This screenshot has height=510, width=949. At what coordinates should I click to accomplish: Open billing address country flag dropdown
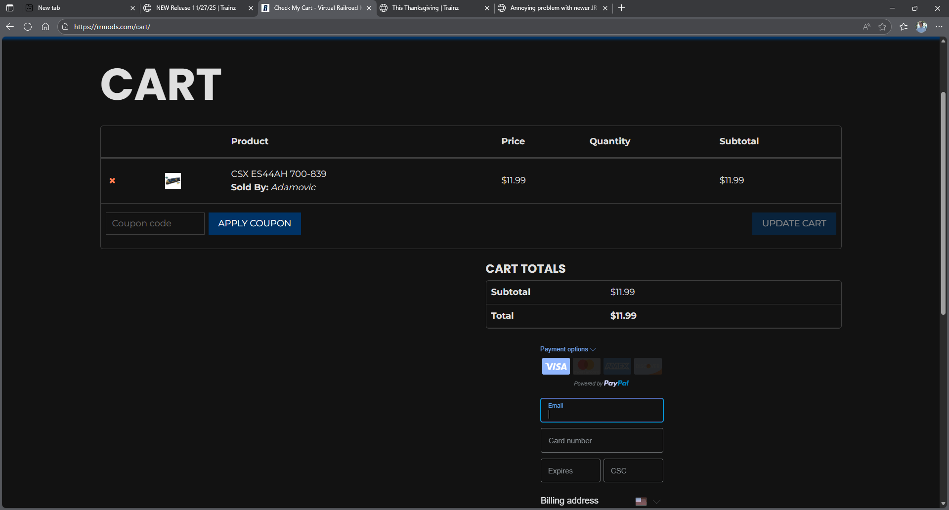pos(648,502)
